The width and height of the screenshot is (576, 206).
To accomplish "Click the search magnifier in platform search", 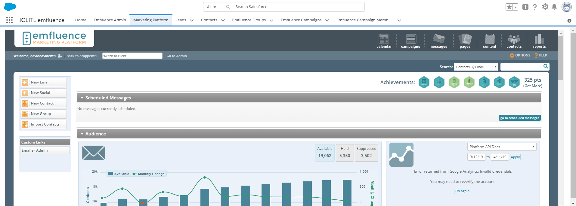I will click(546, 66).
